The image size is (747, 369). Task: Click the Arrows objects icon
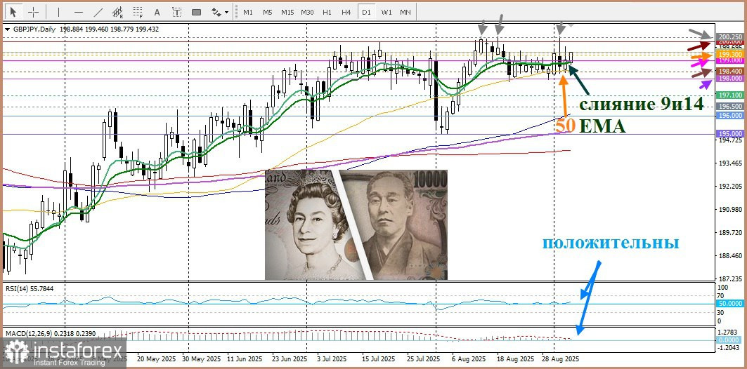[x=216, y=12]
